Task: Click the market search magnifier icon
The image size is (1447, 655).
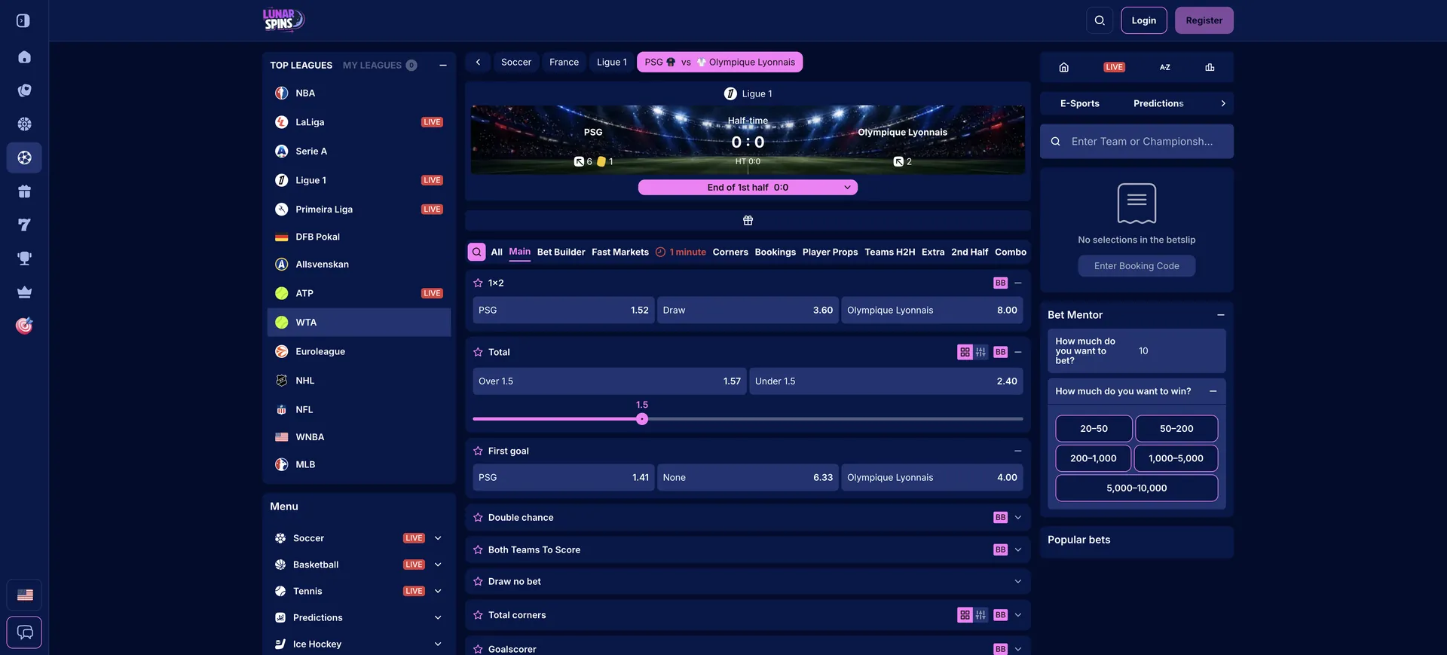Action: [476, 252]
